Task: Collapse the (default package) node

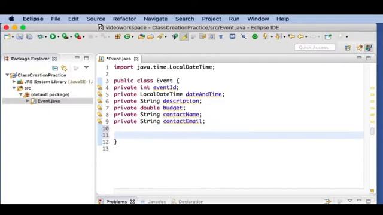Action: click(x=21, y=94)
